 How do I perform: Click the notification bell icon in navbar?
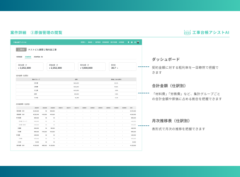(128, 42)
